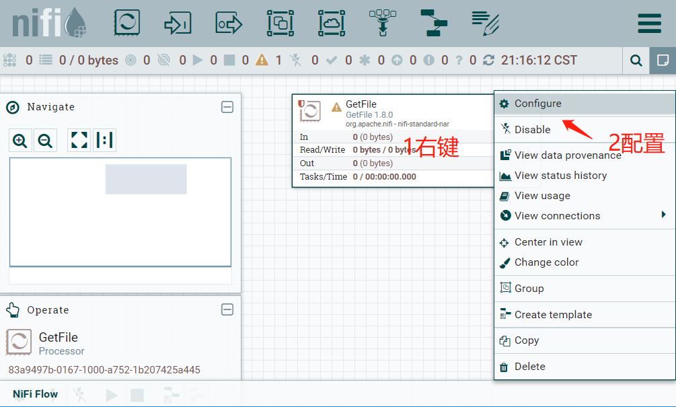Click the Tasks/Time row of GetFile
676x407 pixels.
click(x=393, y=177)
